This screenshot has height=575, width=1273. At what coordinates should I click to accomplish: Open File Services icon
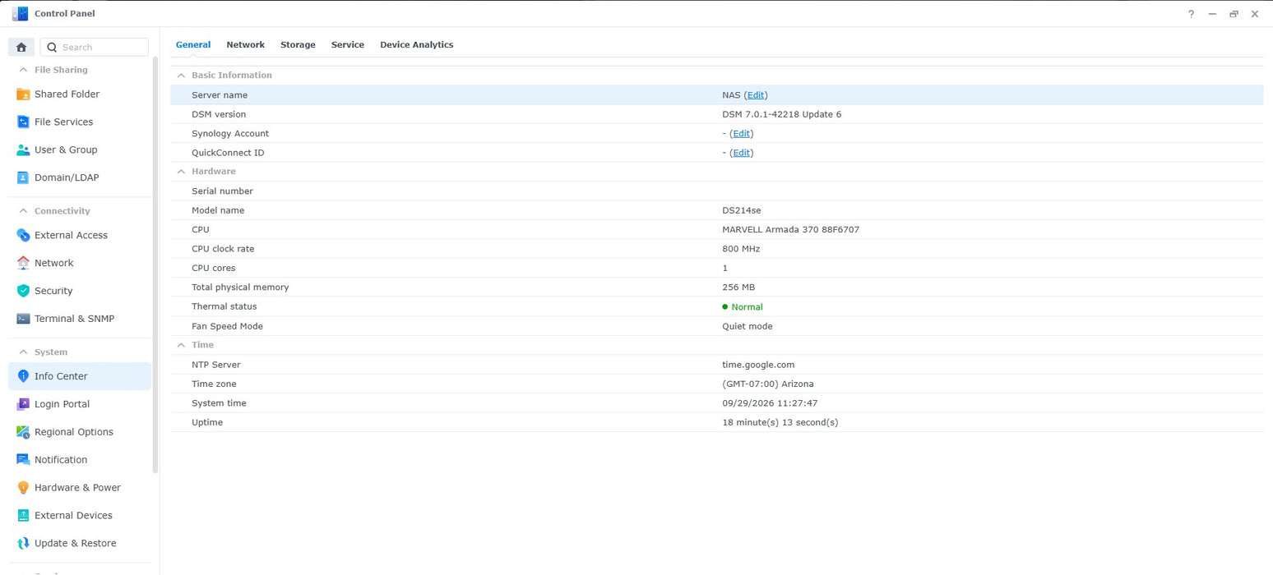23,122
